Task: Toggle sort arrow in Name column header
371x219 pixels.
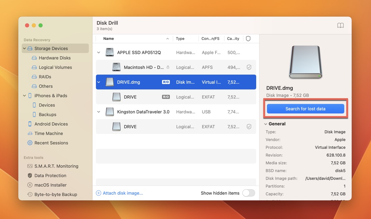Action: pyautogui.click(x=167, y=38)
